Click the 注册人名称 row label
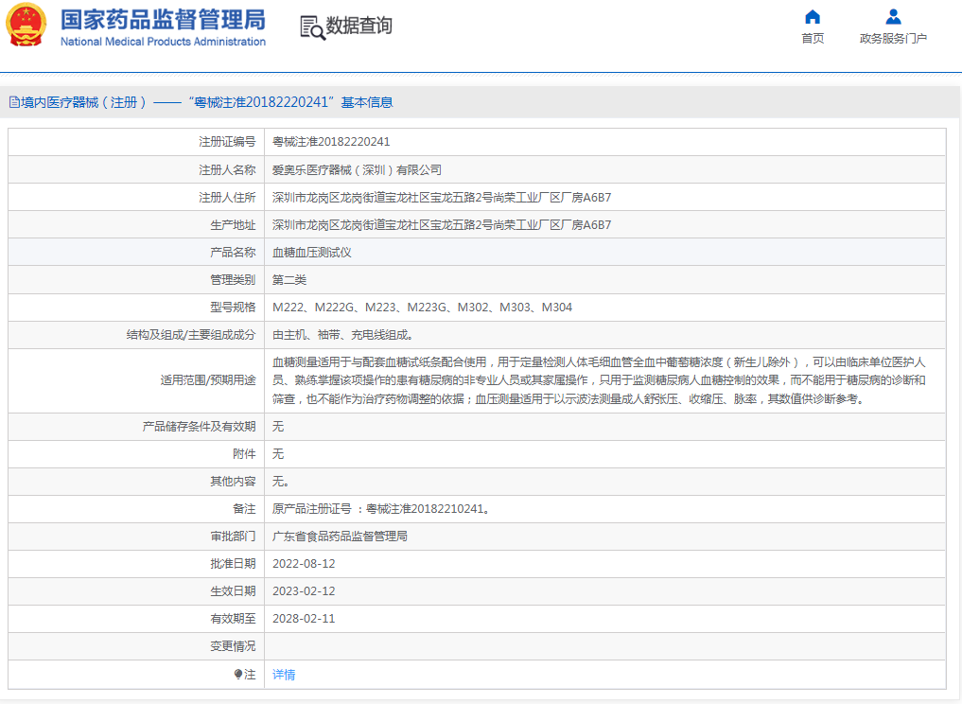 pos(227,170)
